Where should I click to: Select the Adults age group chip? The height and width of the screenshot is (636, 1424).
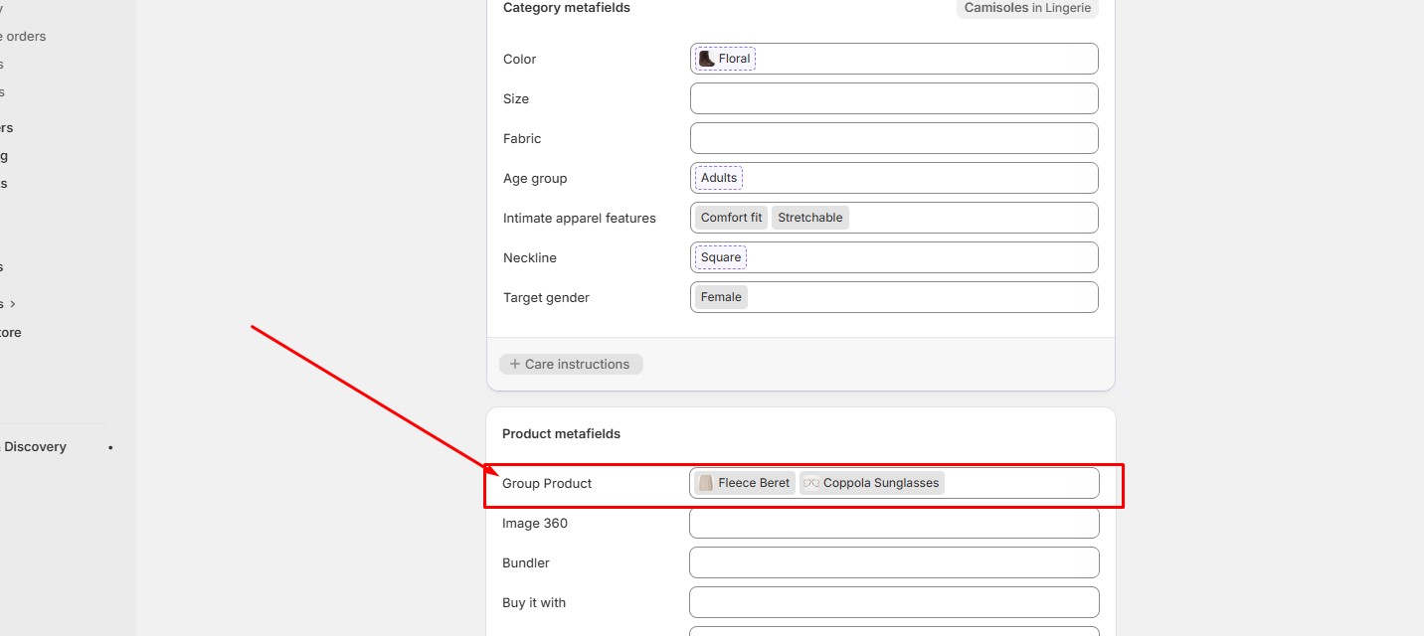719,178
